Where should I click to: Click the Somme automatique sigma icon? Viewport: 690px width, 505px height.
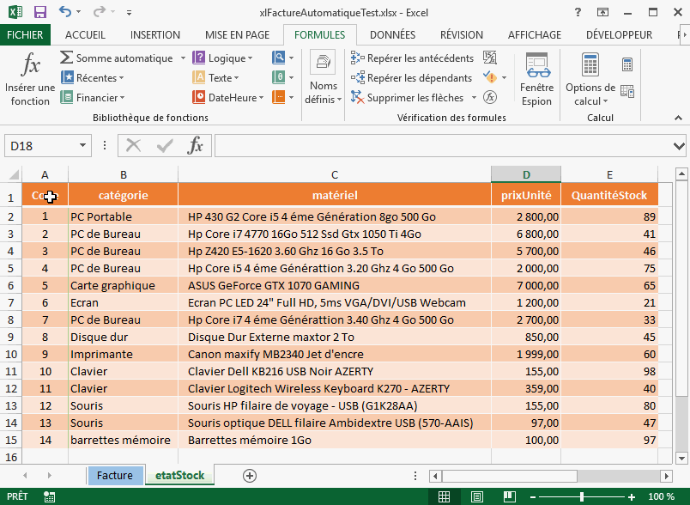point(66,58)
